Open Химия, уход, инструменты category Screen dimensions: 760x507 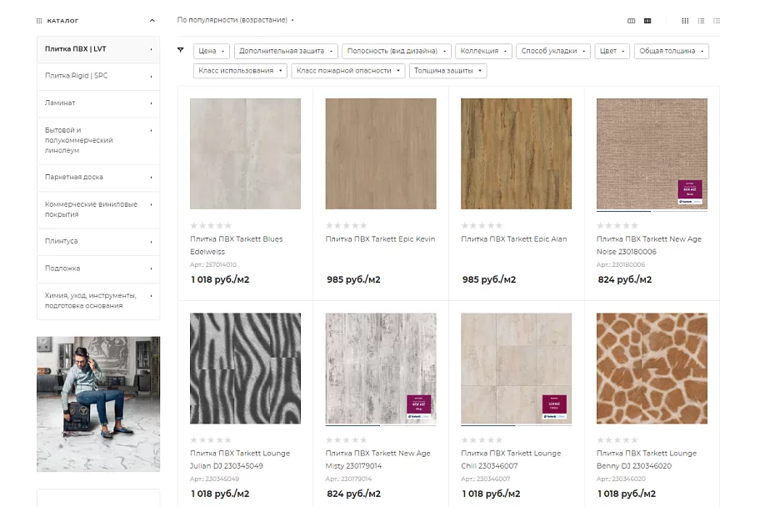[x=98, y=301]
